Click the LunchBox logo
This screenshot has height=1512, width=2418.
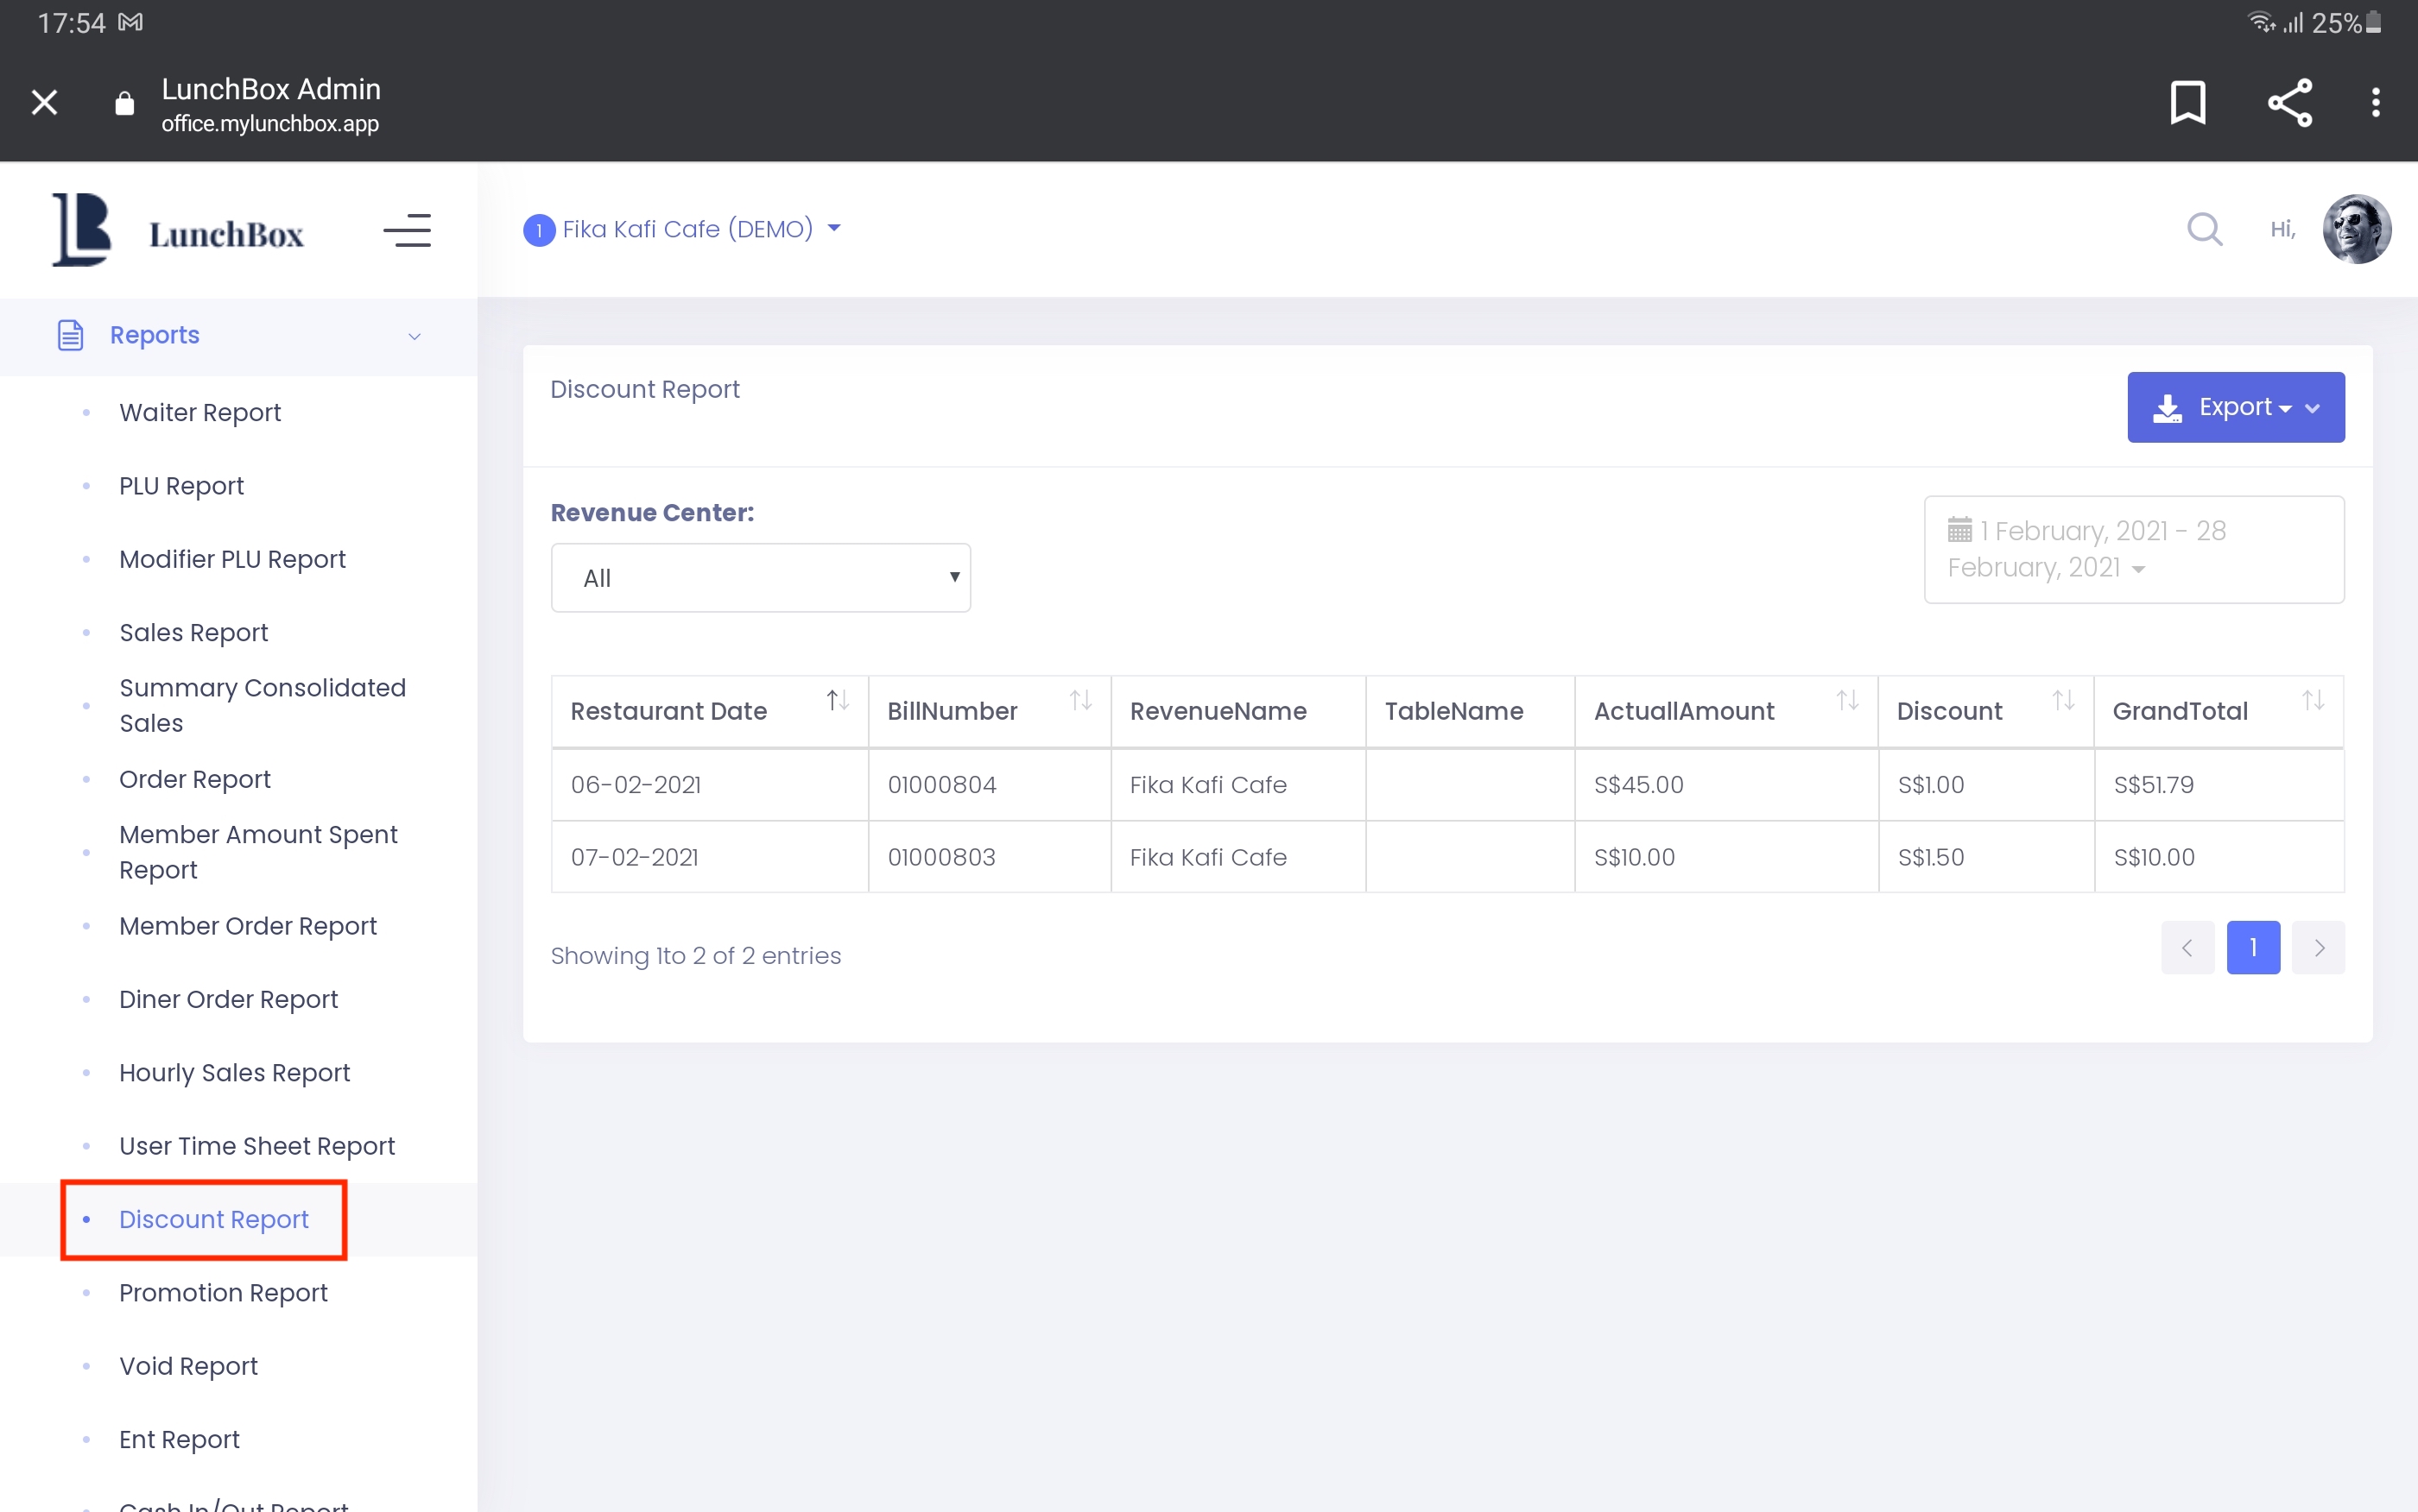pos(178,231)
